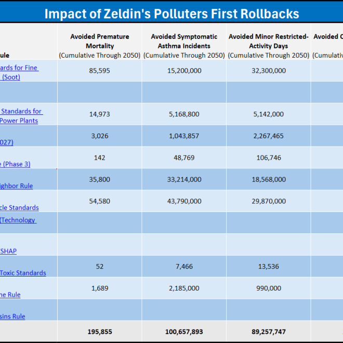Select the cell with 14,973

[x=100, y=114]
